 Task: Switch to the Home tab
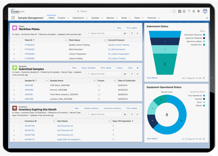point(51,18)
